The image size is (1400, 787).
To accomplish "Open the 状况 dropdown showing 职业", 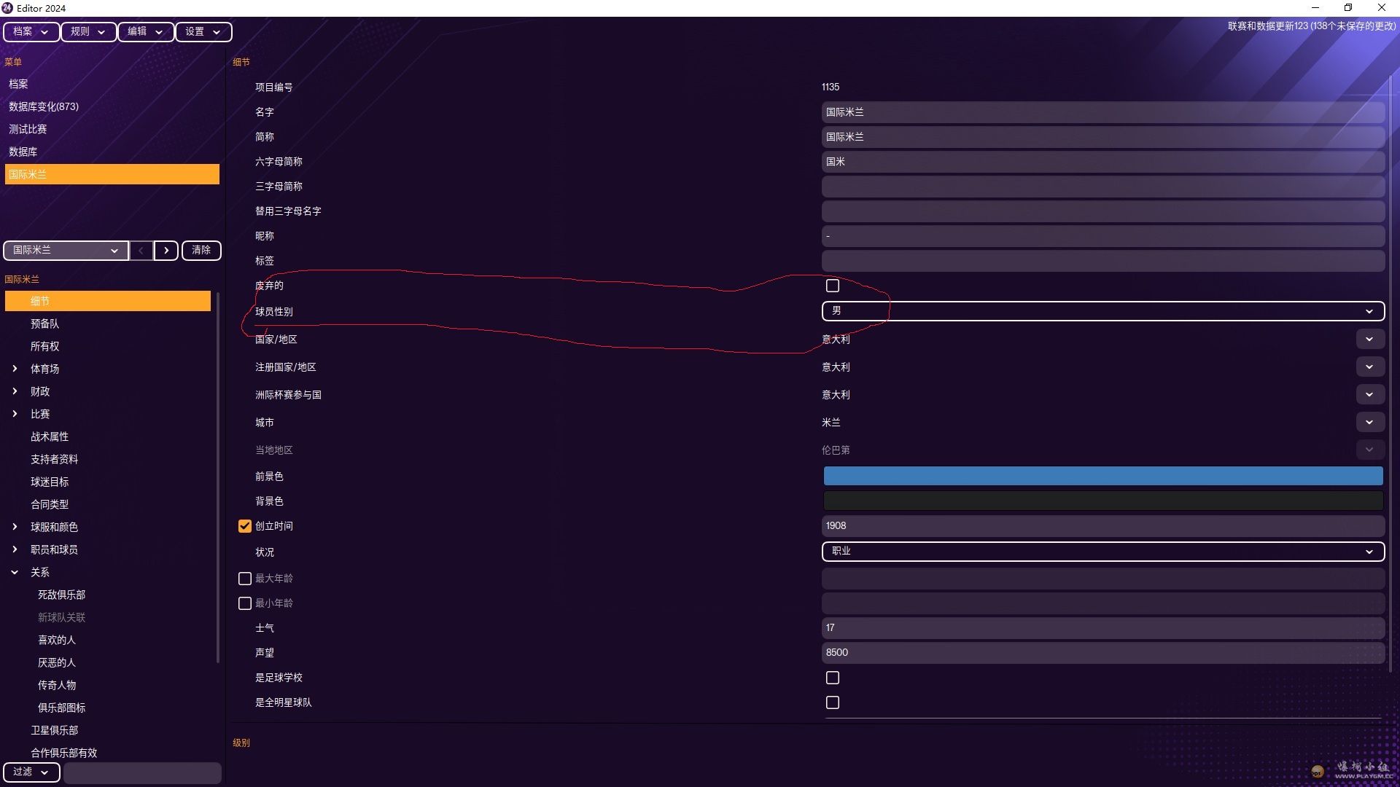I will (x=1102, y=552).
